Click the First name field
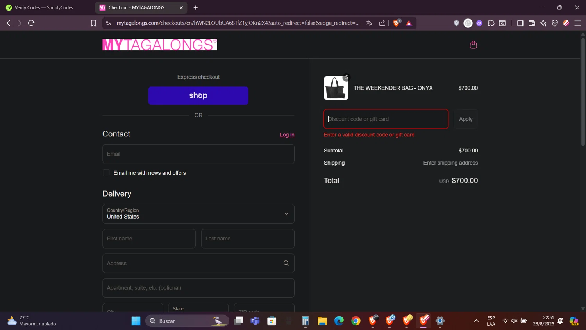Image resolution: width=586 pixels, height=330 pixels. [149, 239]
